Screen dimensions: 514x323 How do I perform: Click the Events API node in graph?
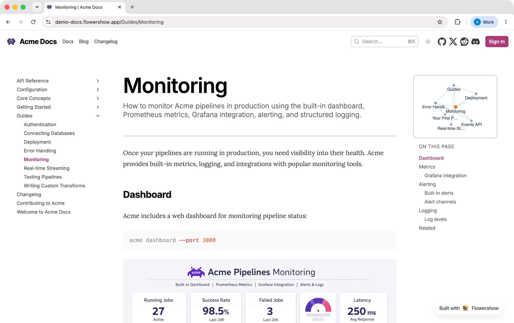471,121
